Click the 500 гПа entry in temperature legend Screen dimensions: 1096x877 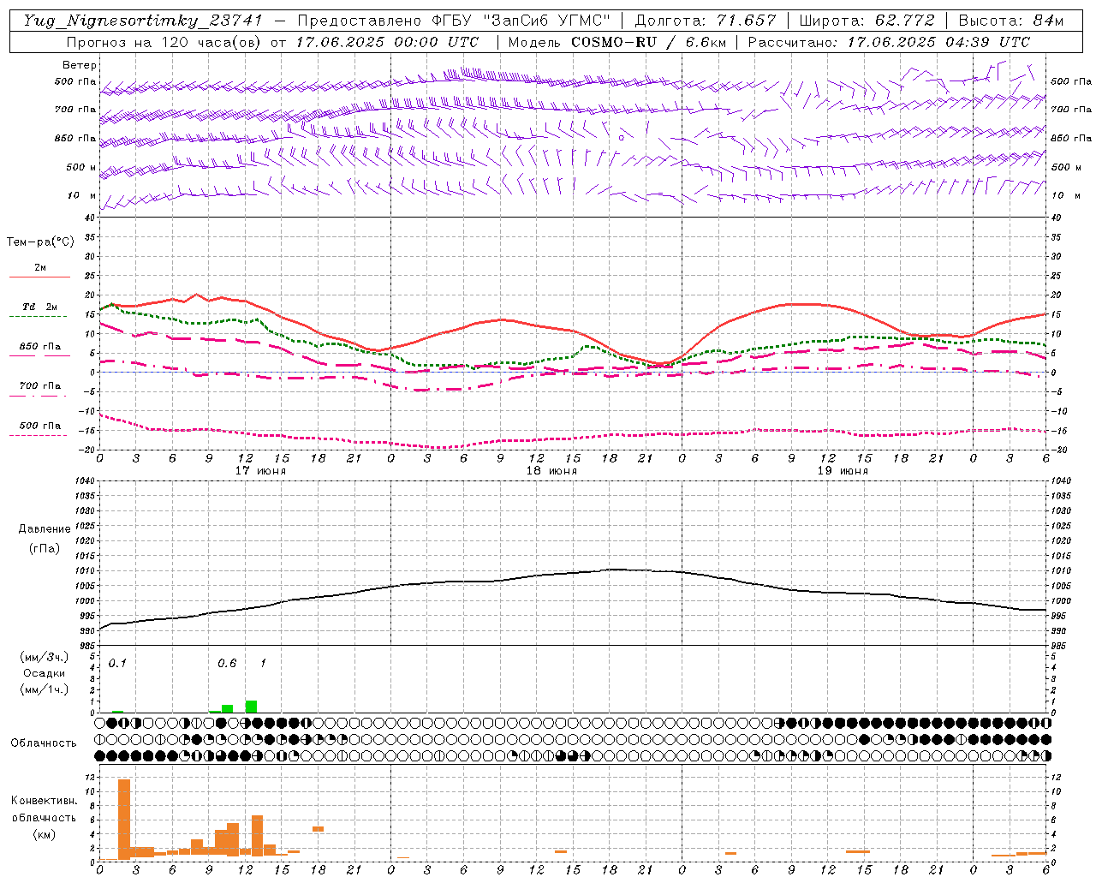tap(39, 426)
